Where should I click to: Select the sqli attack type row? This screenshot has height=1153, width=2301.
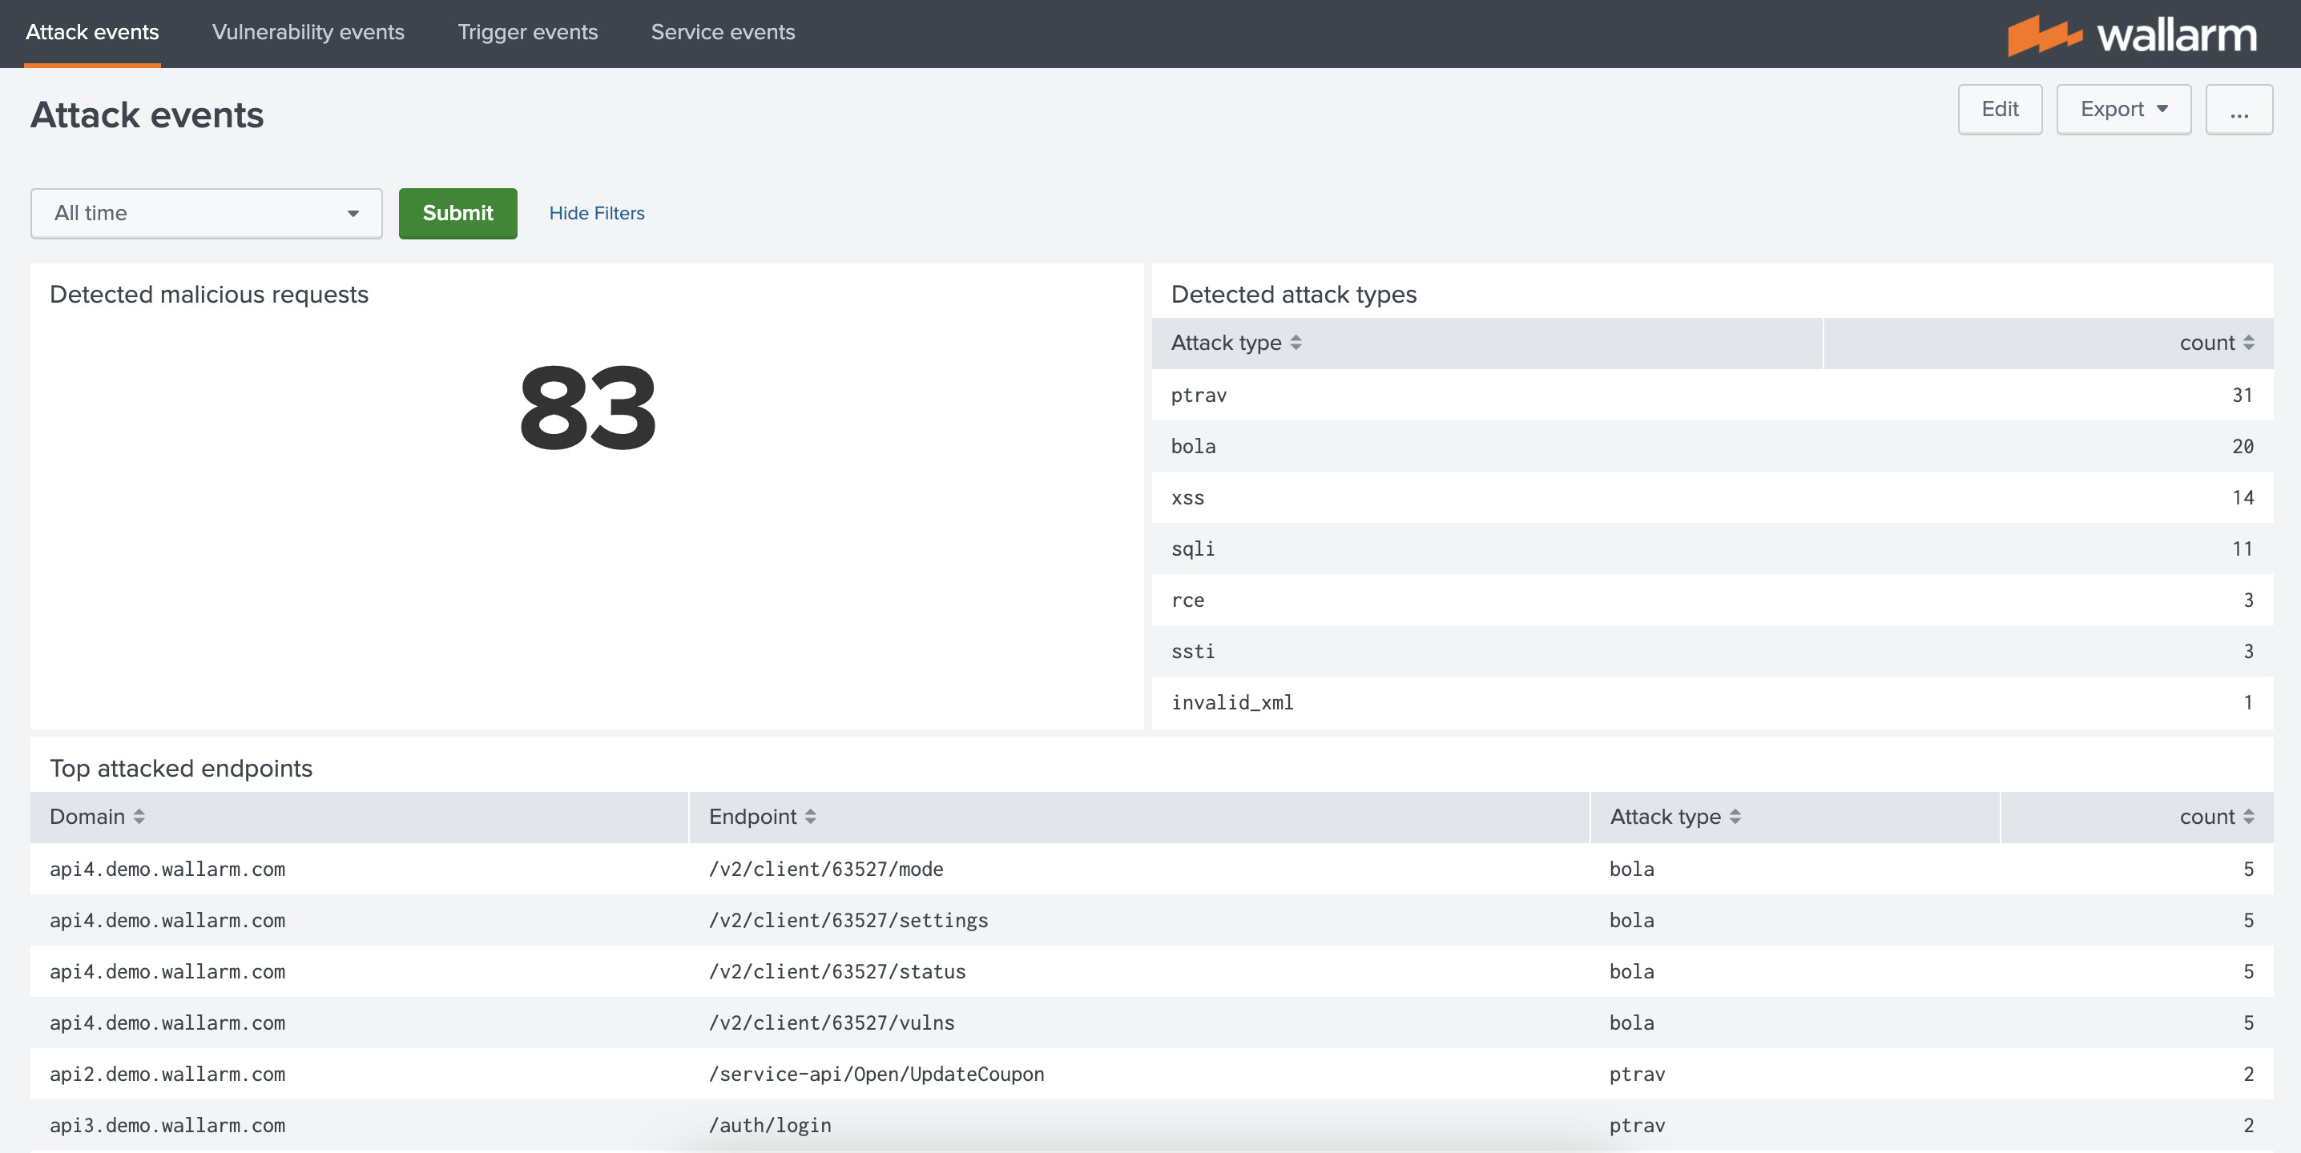[x=1711, y=548]
